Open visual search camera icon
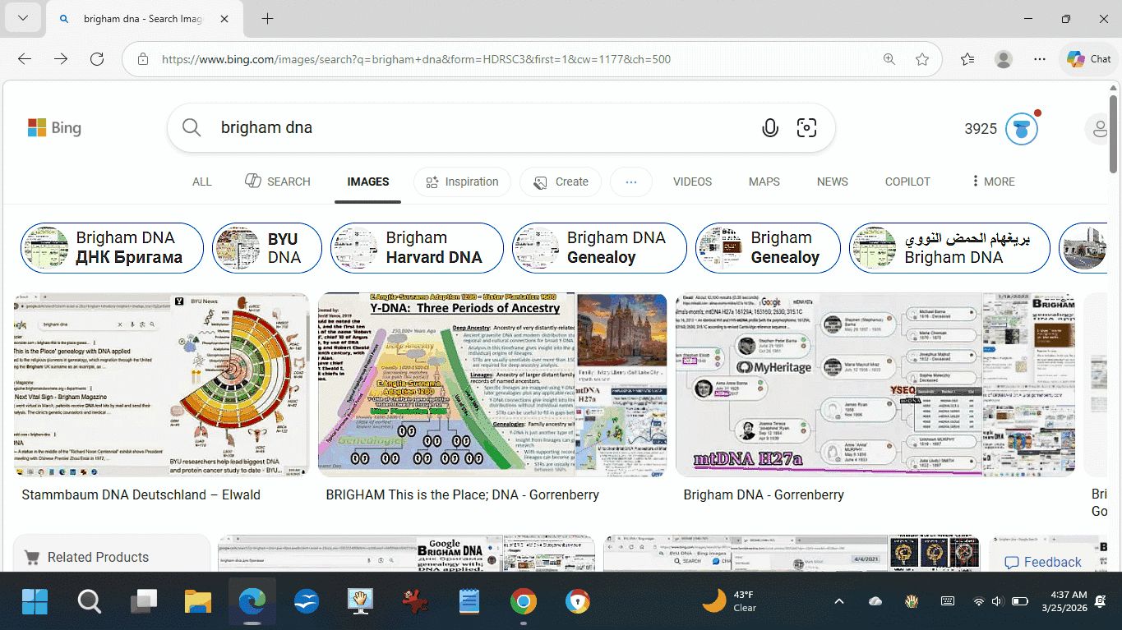The image size is (1122, 630). (x=807, y=128)
